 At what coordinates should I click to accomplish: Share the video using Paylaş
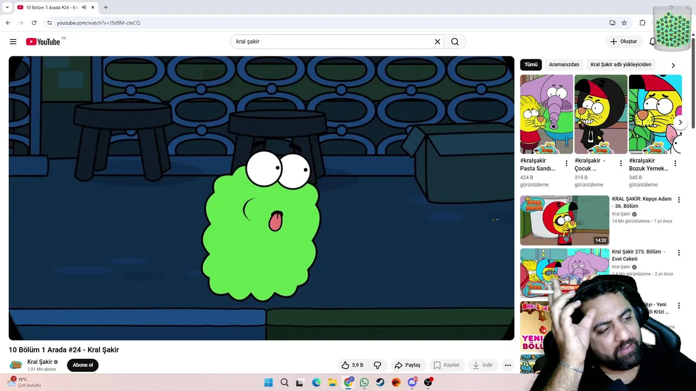407,365
